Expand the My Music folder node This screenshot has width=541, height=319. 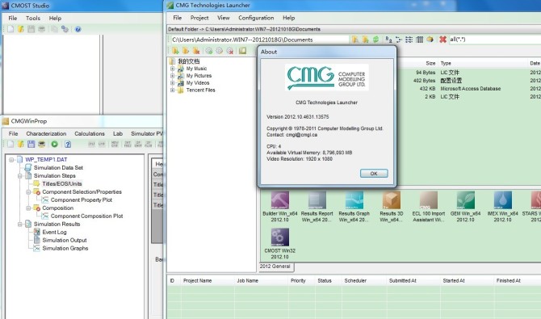click(x=173, y=69)
